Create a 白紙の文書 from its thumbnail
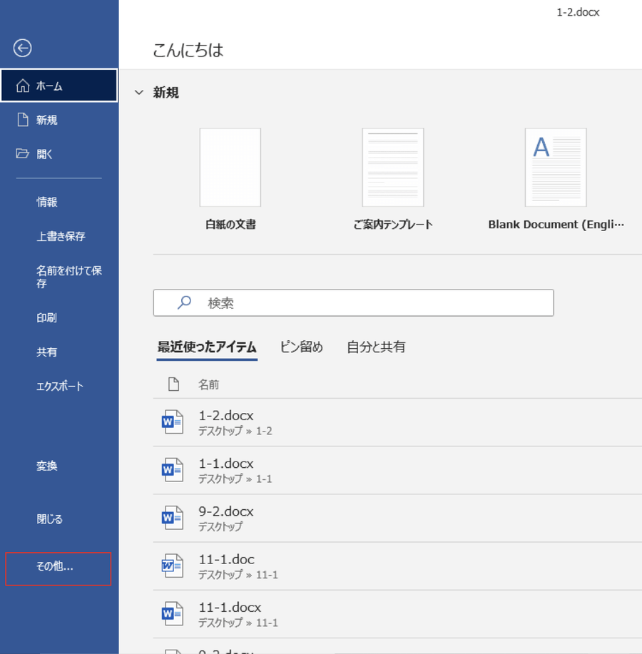 [x=230, y=168]
